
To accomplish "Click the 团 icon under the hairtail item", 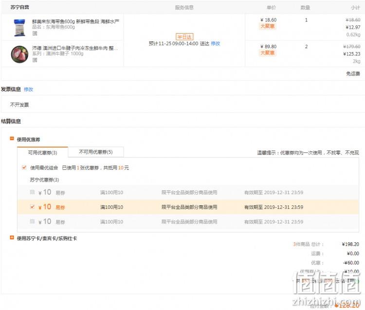I will [x=35, y=33].
